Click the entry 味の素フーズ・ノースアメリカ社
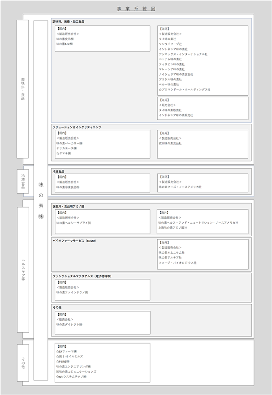Viewport: 272px width, 395px height. pos(180,187)
